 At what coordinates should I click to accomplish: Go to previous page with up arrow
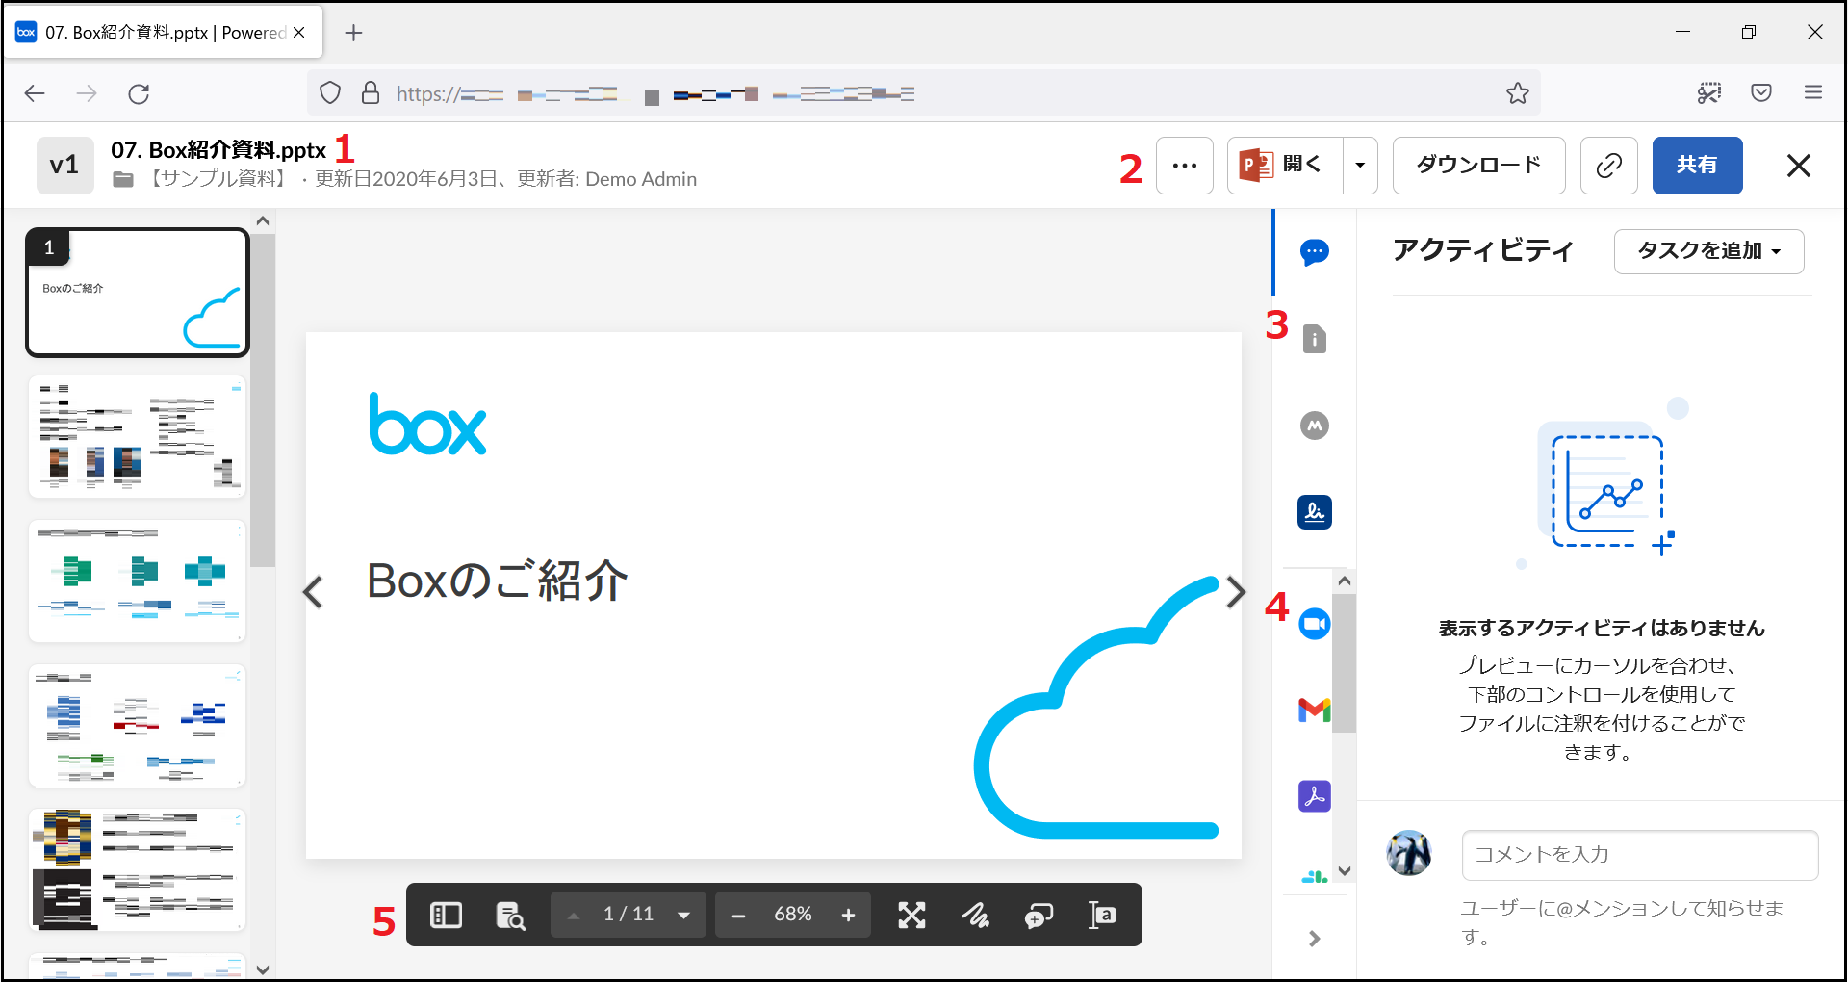point(573,915)
